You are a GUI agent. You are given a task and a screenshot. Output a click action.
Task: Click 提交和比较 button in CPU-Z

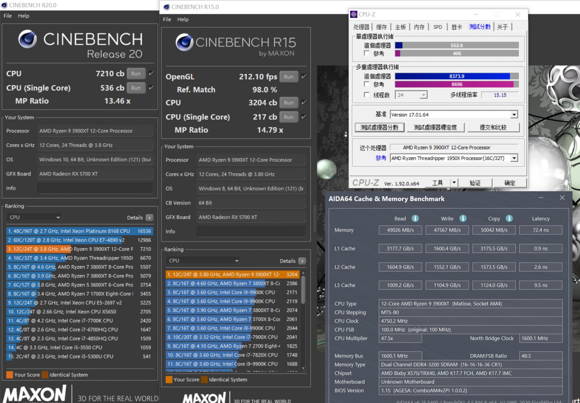[493, 127]
